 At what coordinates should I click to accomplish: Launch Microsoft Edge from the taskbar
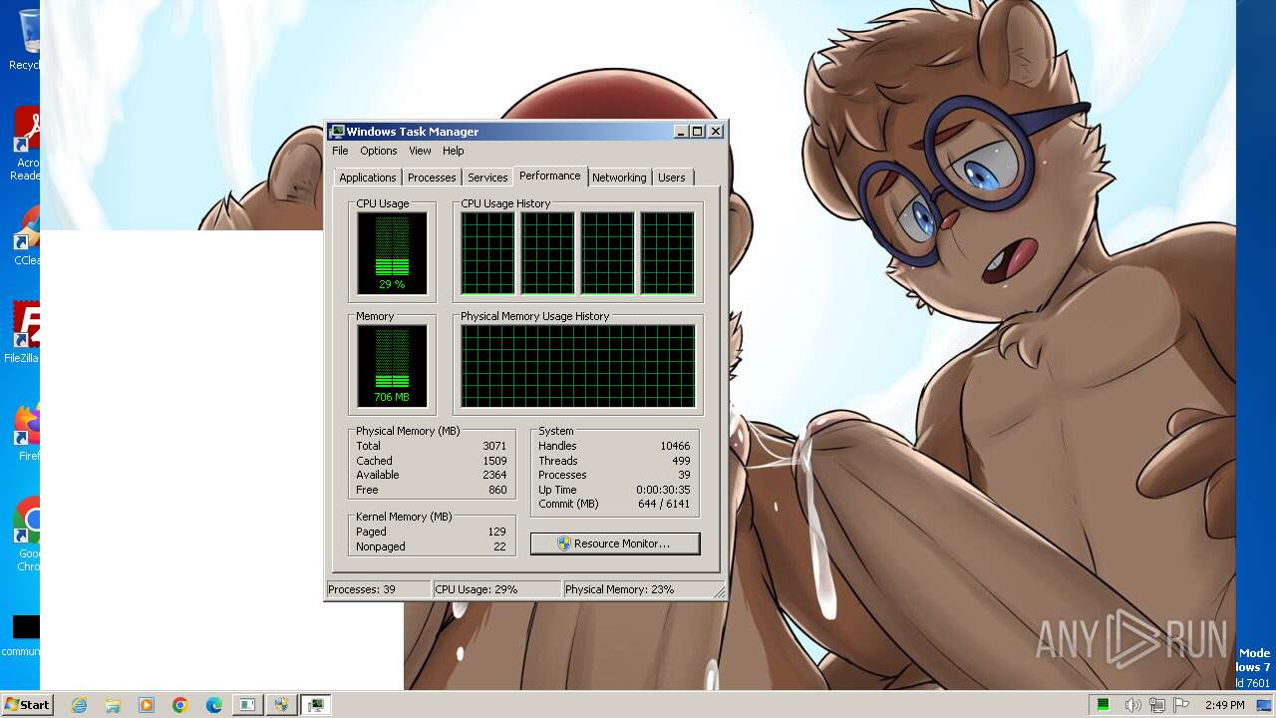pos(214,705)
